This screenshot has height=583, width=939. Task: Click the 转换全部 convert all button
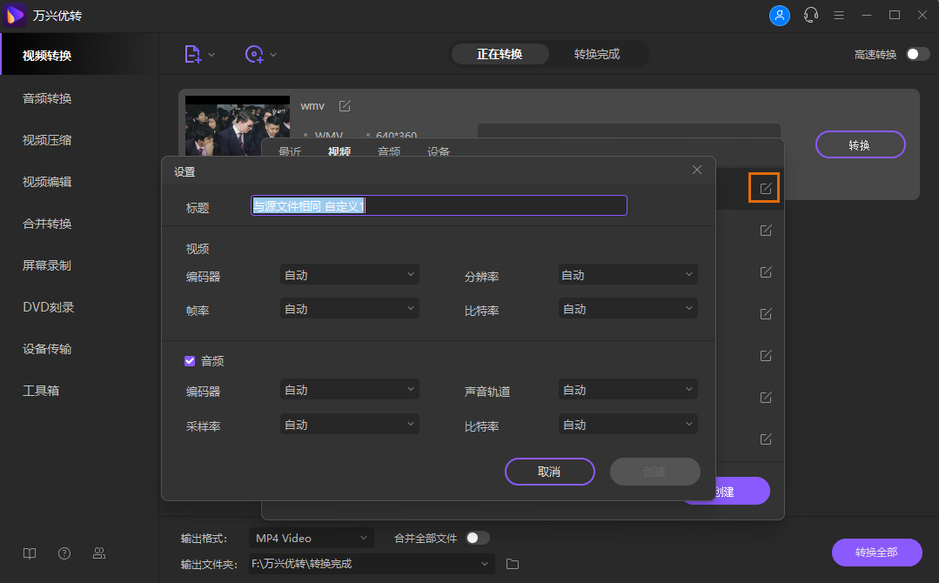(x=876, y=553)
